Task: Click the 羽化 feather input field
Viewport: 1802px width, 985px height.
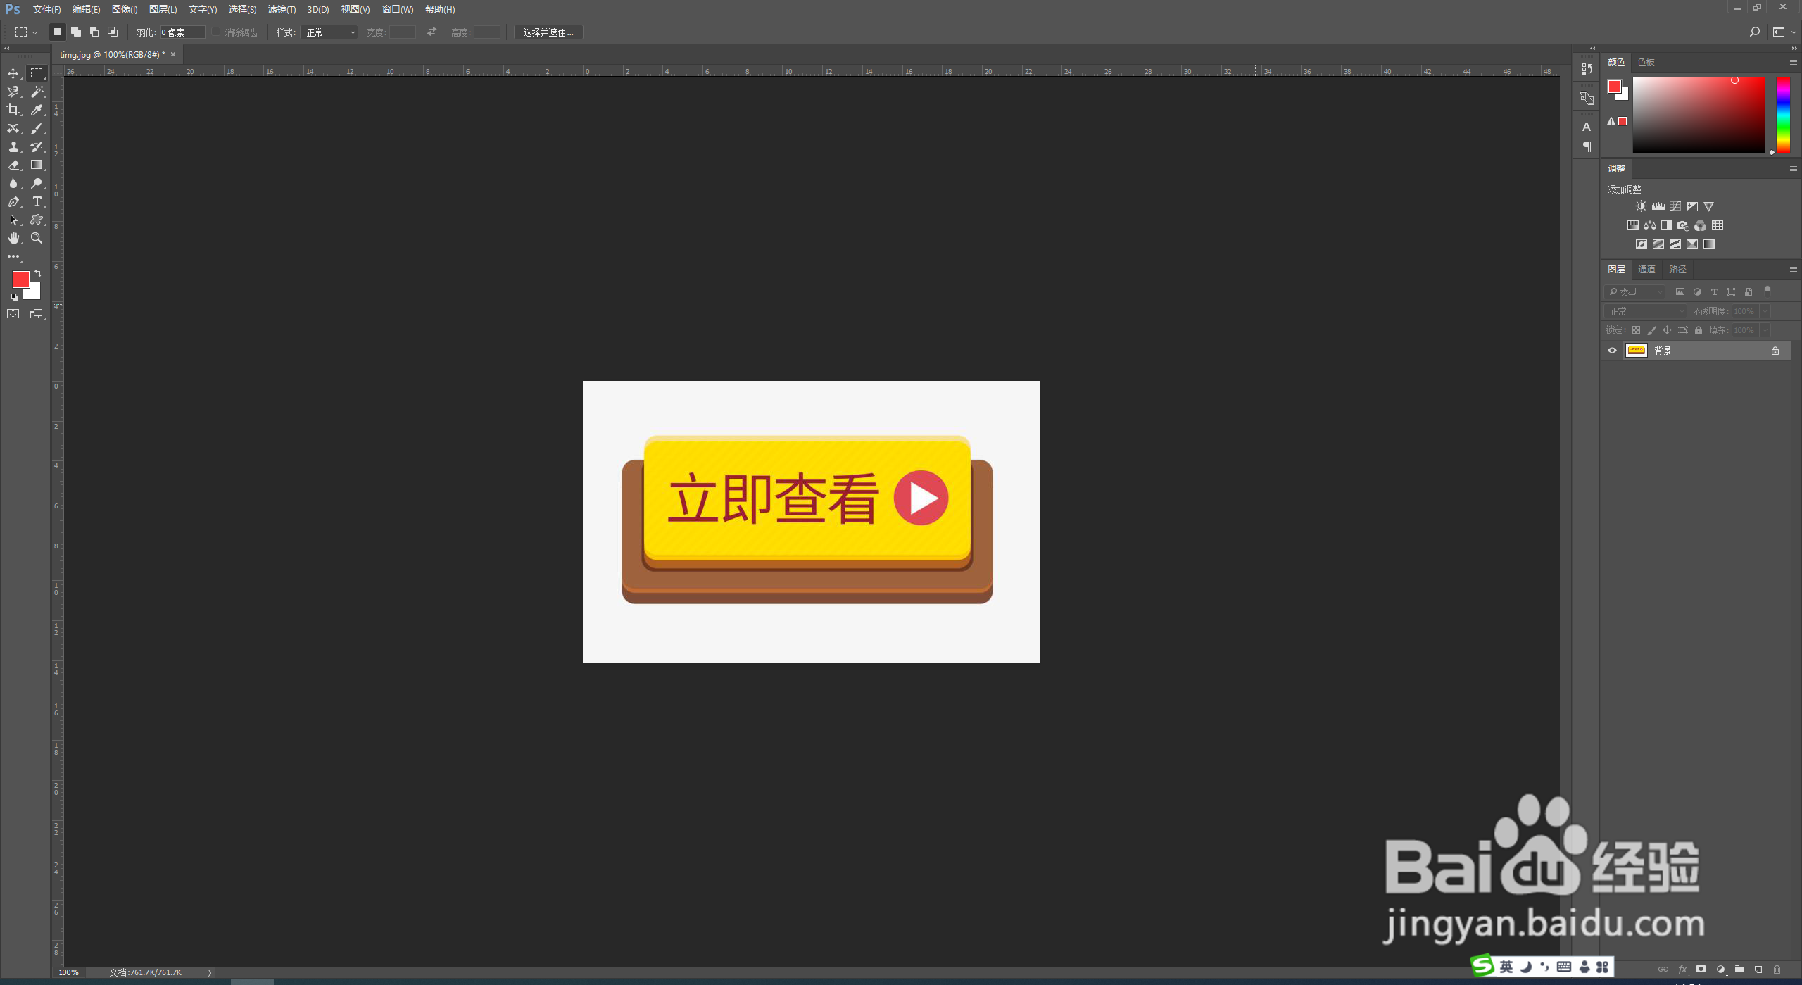Action: tap(182, 32)
